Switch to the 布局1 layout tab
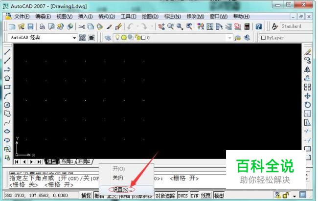Viewport: 318px width, 201px height. pyautogui.click(x=67, y=161)
